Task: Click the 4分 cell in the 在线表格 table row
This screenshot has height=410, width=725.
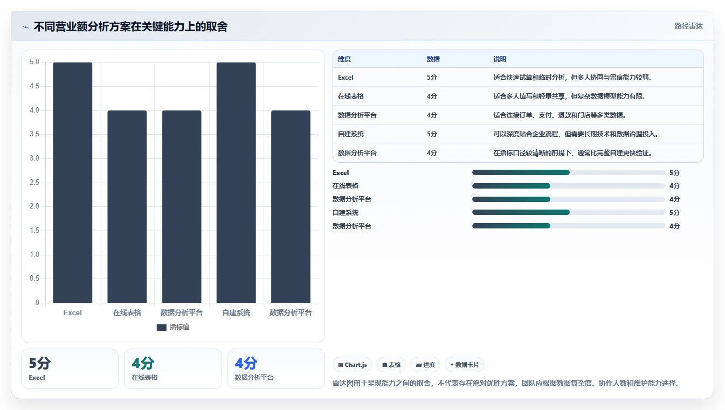Action: point(432,96)
